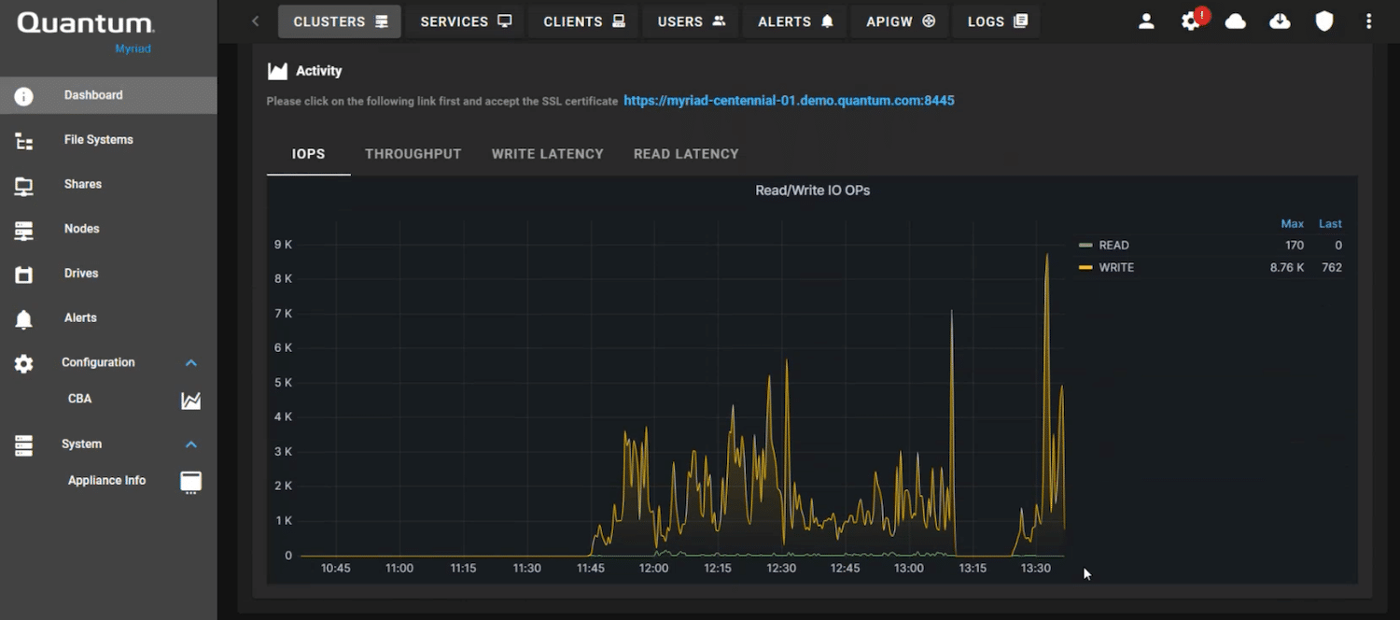The height and width of the screenshot is (620, 1400).
Task: Click the Alerts bell icon in the sidebar
Action: 24,319
